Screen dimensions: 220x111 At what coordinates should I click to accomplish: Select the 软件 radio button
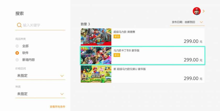click(x=17, y=53)
